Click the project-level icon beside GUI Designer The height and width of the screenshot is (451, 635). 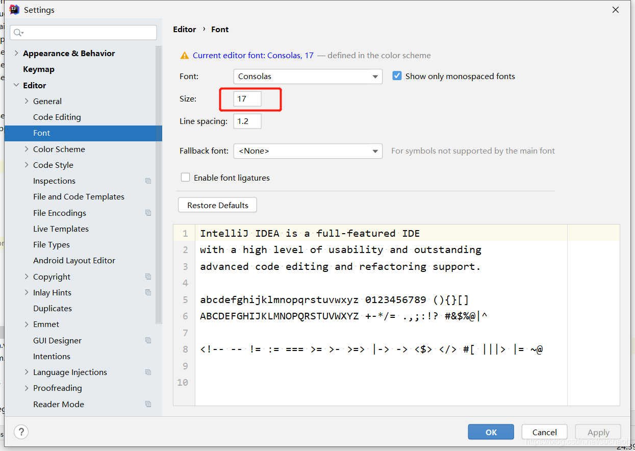coord(148,340)
